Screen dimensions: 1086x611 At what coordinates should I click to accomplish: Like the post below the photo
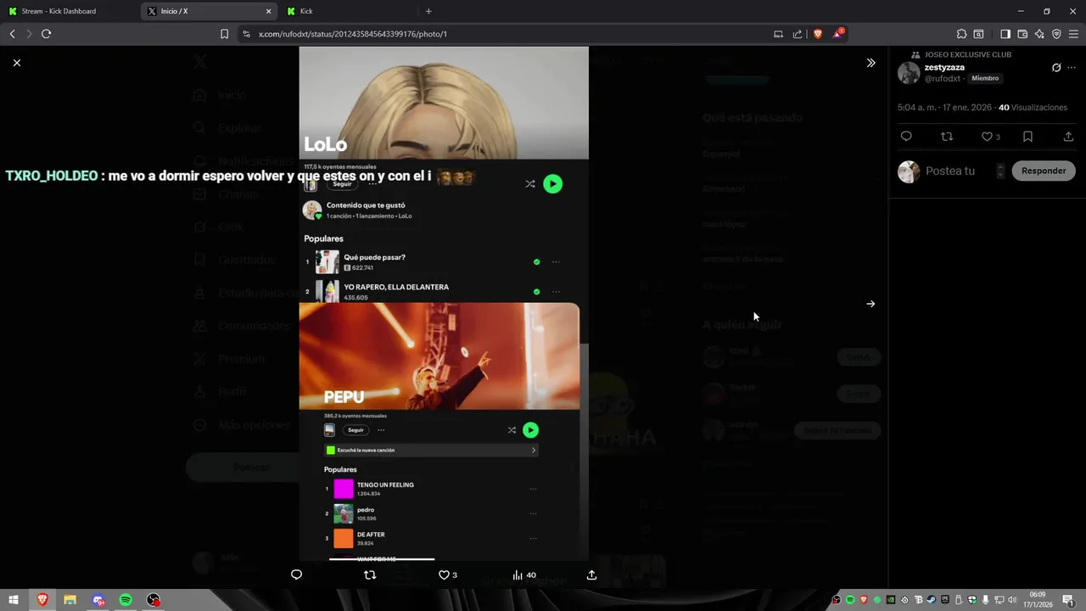coord(447,575)
